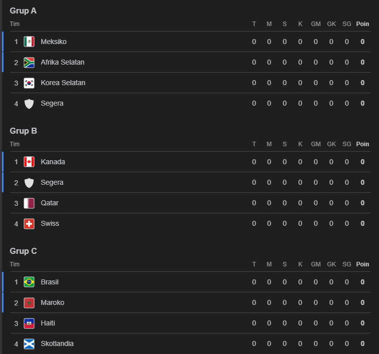The width and height of the screenshot is (379, 354).
Task: Click the Maroko flag icon
Action: pos(29,302)
